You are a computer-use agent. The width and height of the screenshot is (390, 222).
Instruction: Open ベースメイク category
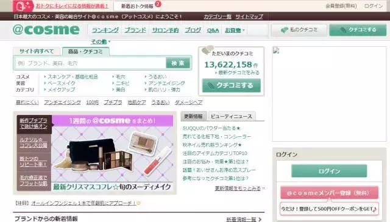[61, 83]
